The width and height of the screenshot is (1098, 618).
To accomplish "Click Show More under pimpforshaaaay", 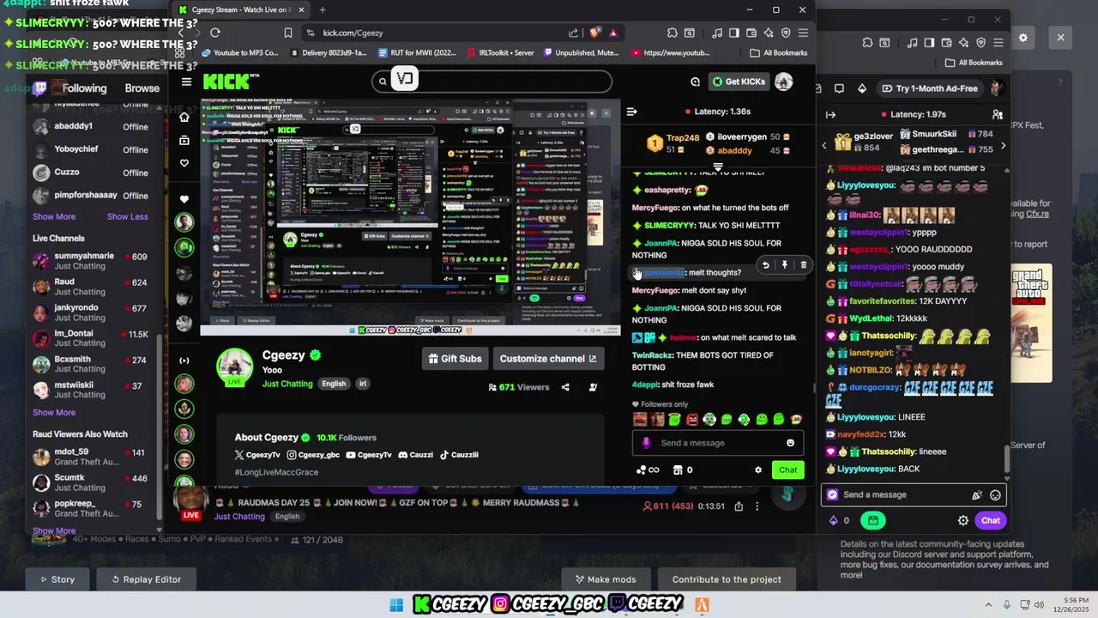I will click(54, 216).
